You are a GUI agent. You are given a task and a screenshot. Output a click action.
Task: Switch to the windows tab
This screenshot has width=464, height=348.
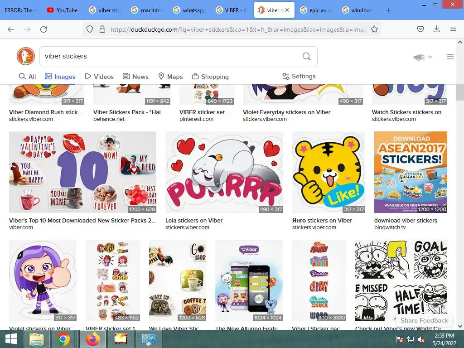click(358, 10)
